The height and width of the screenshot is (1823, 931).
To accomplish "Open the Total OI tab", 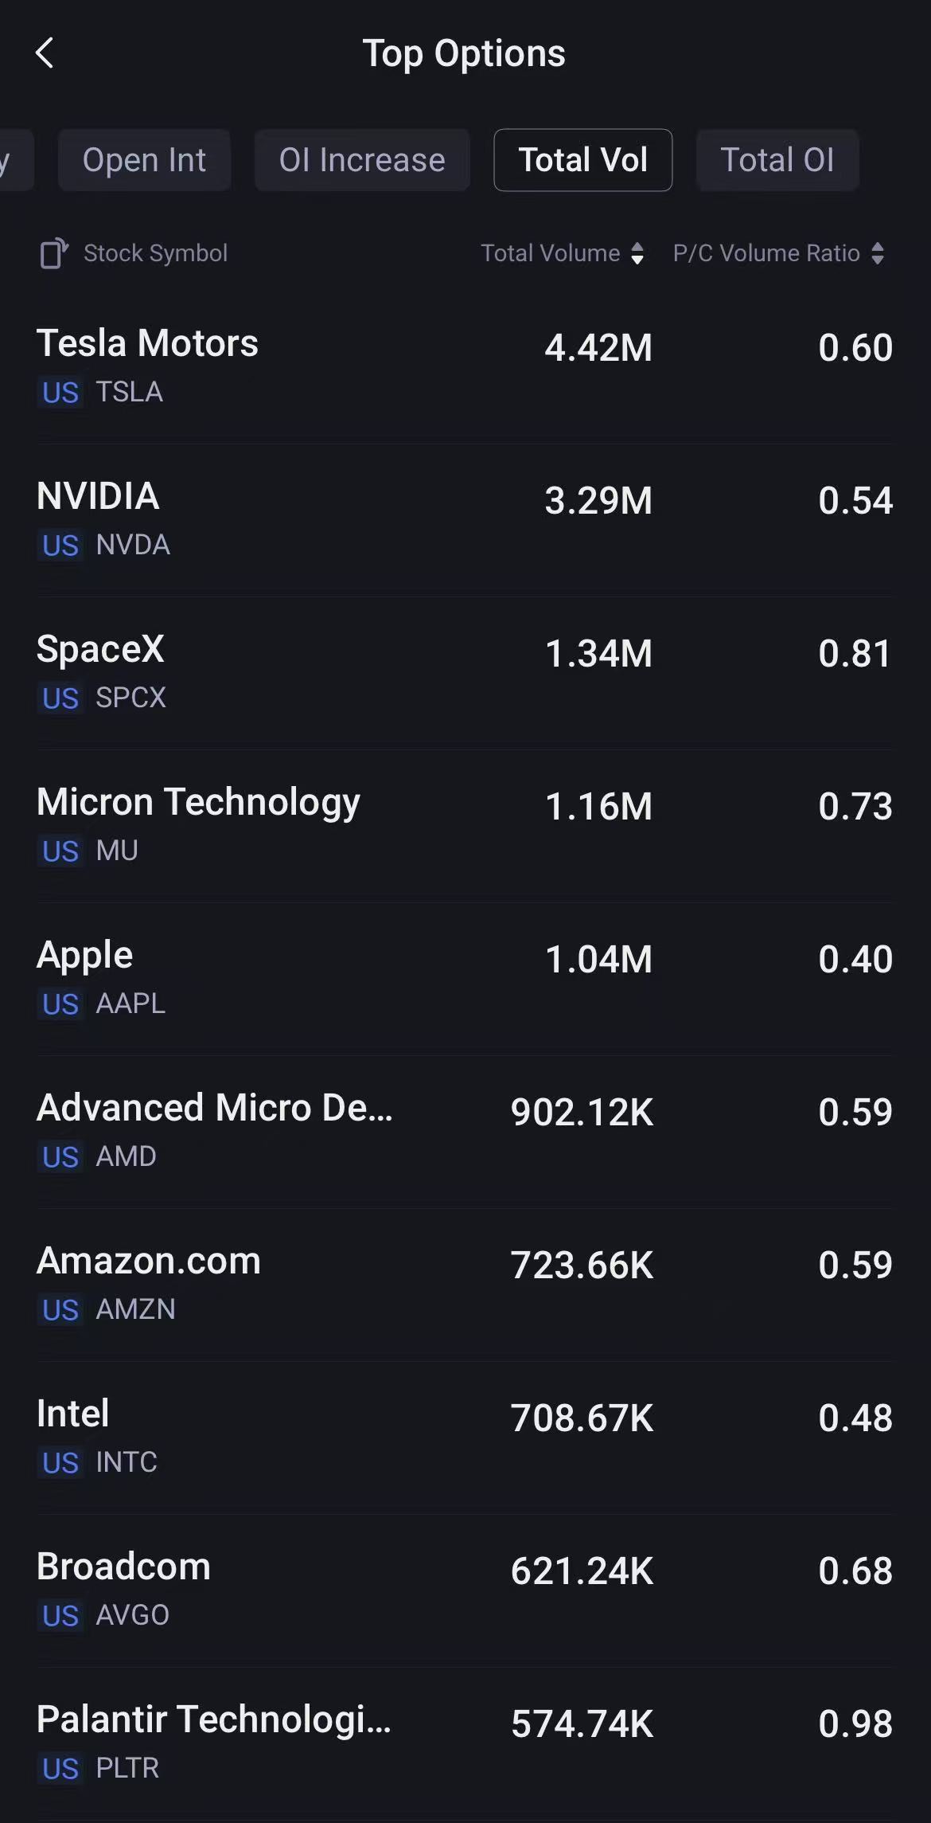I will pos(777,160).
